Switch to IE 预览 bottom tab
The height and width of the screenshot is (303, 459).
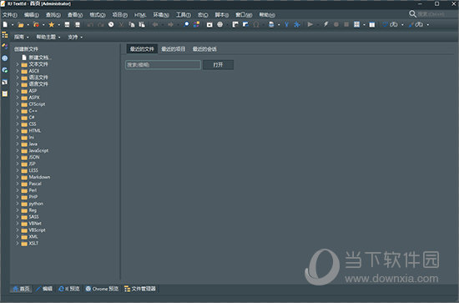69,289
